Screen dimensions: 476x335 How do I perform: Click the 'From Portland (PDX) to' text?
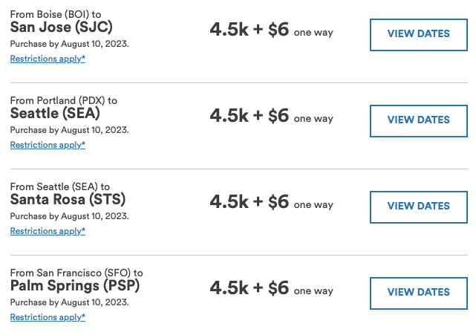[63, 100]
